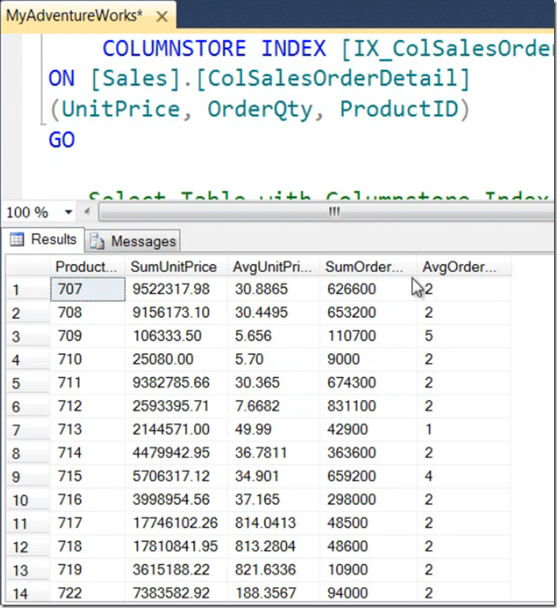Select cell 17810841.95
557x608 pixels.
click(x=176, y=546)
